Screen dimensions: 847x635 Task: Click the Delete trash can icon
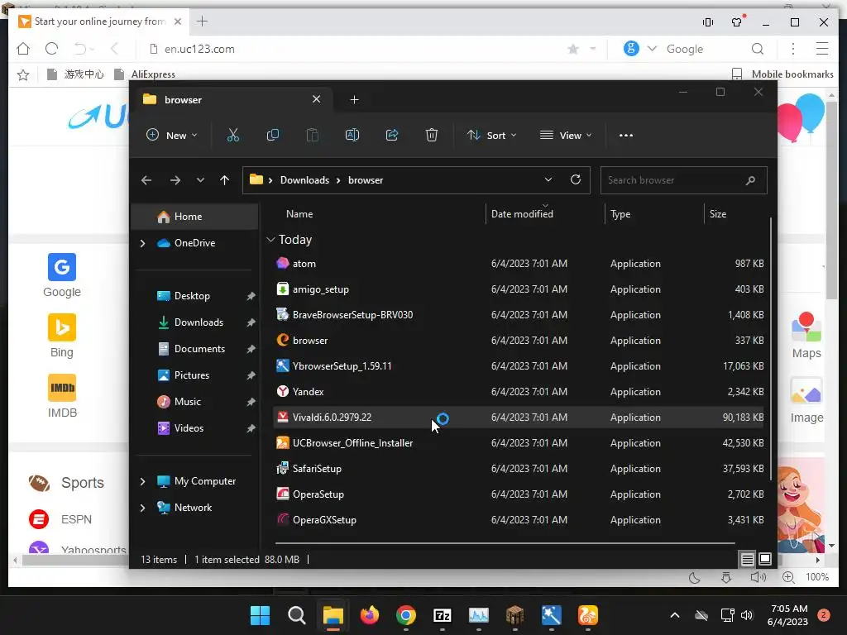point(431,135)
